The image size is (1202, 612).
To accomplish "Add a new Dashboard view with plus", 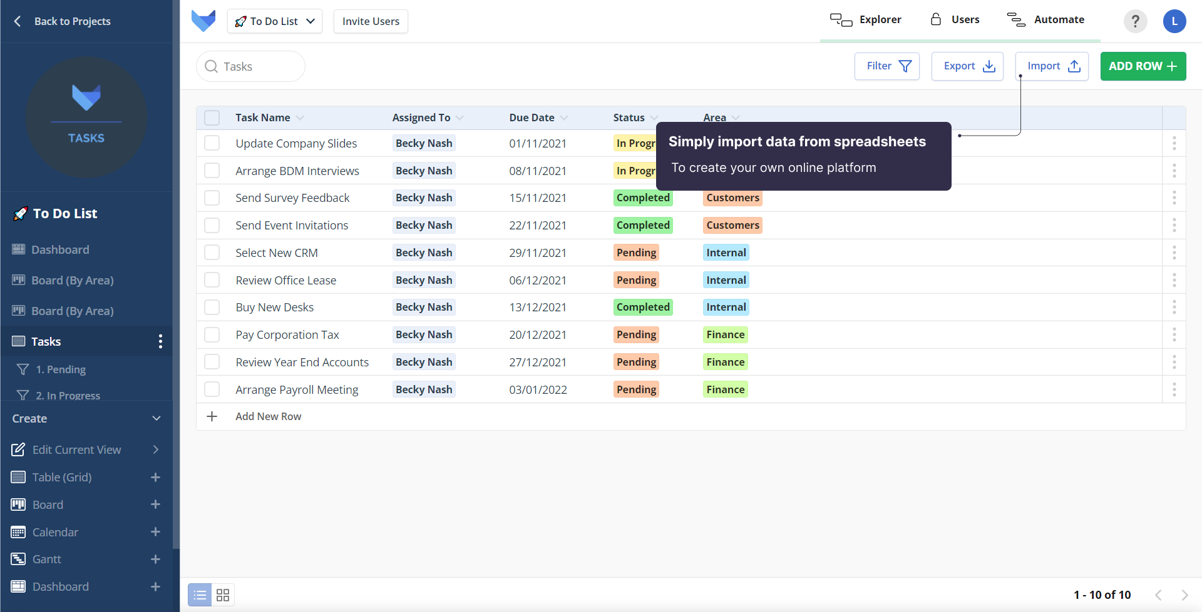I will 155,586.
